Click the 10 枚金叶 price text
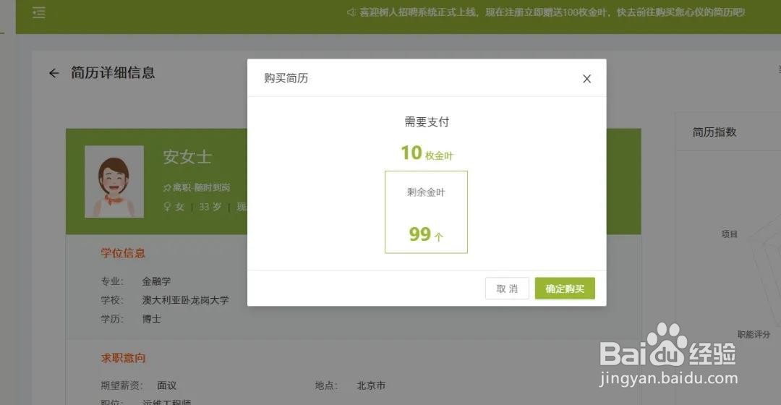Screen dimensions: 781x405 (x=427, y=153)
